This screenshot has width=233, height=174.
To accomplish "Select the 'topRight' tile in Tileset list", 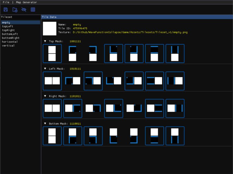I will tap(20, 30).
